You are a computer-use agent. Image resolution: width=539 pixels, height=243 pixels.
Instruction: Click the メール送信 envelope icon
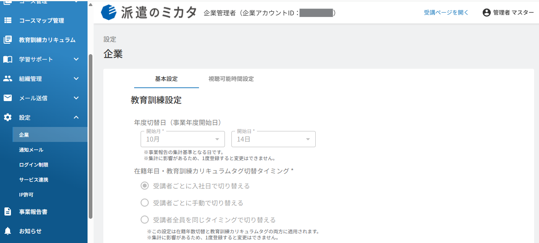coord(7,98)
